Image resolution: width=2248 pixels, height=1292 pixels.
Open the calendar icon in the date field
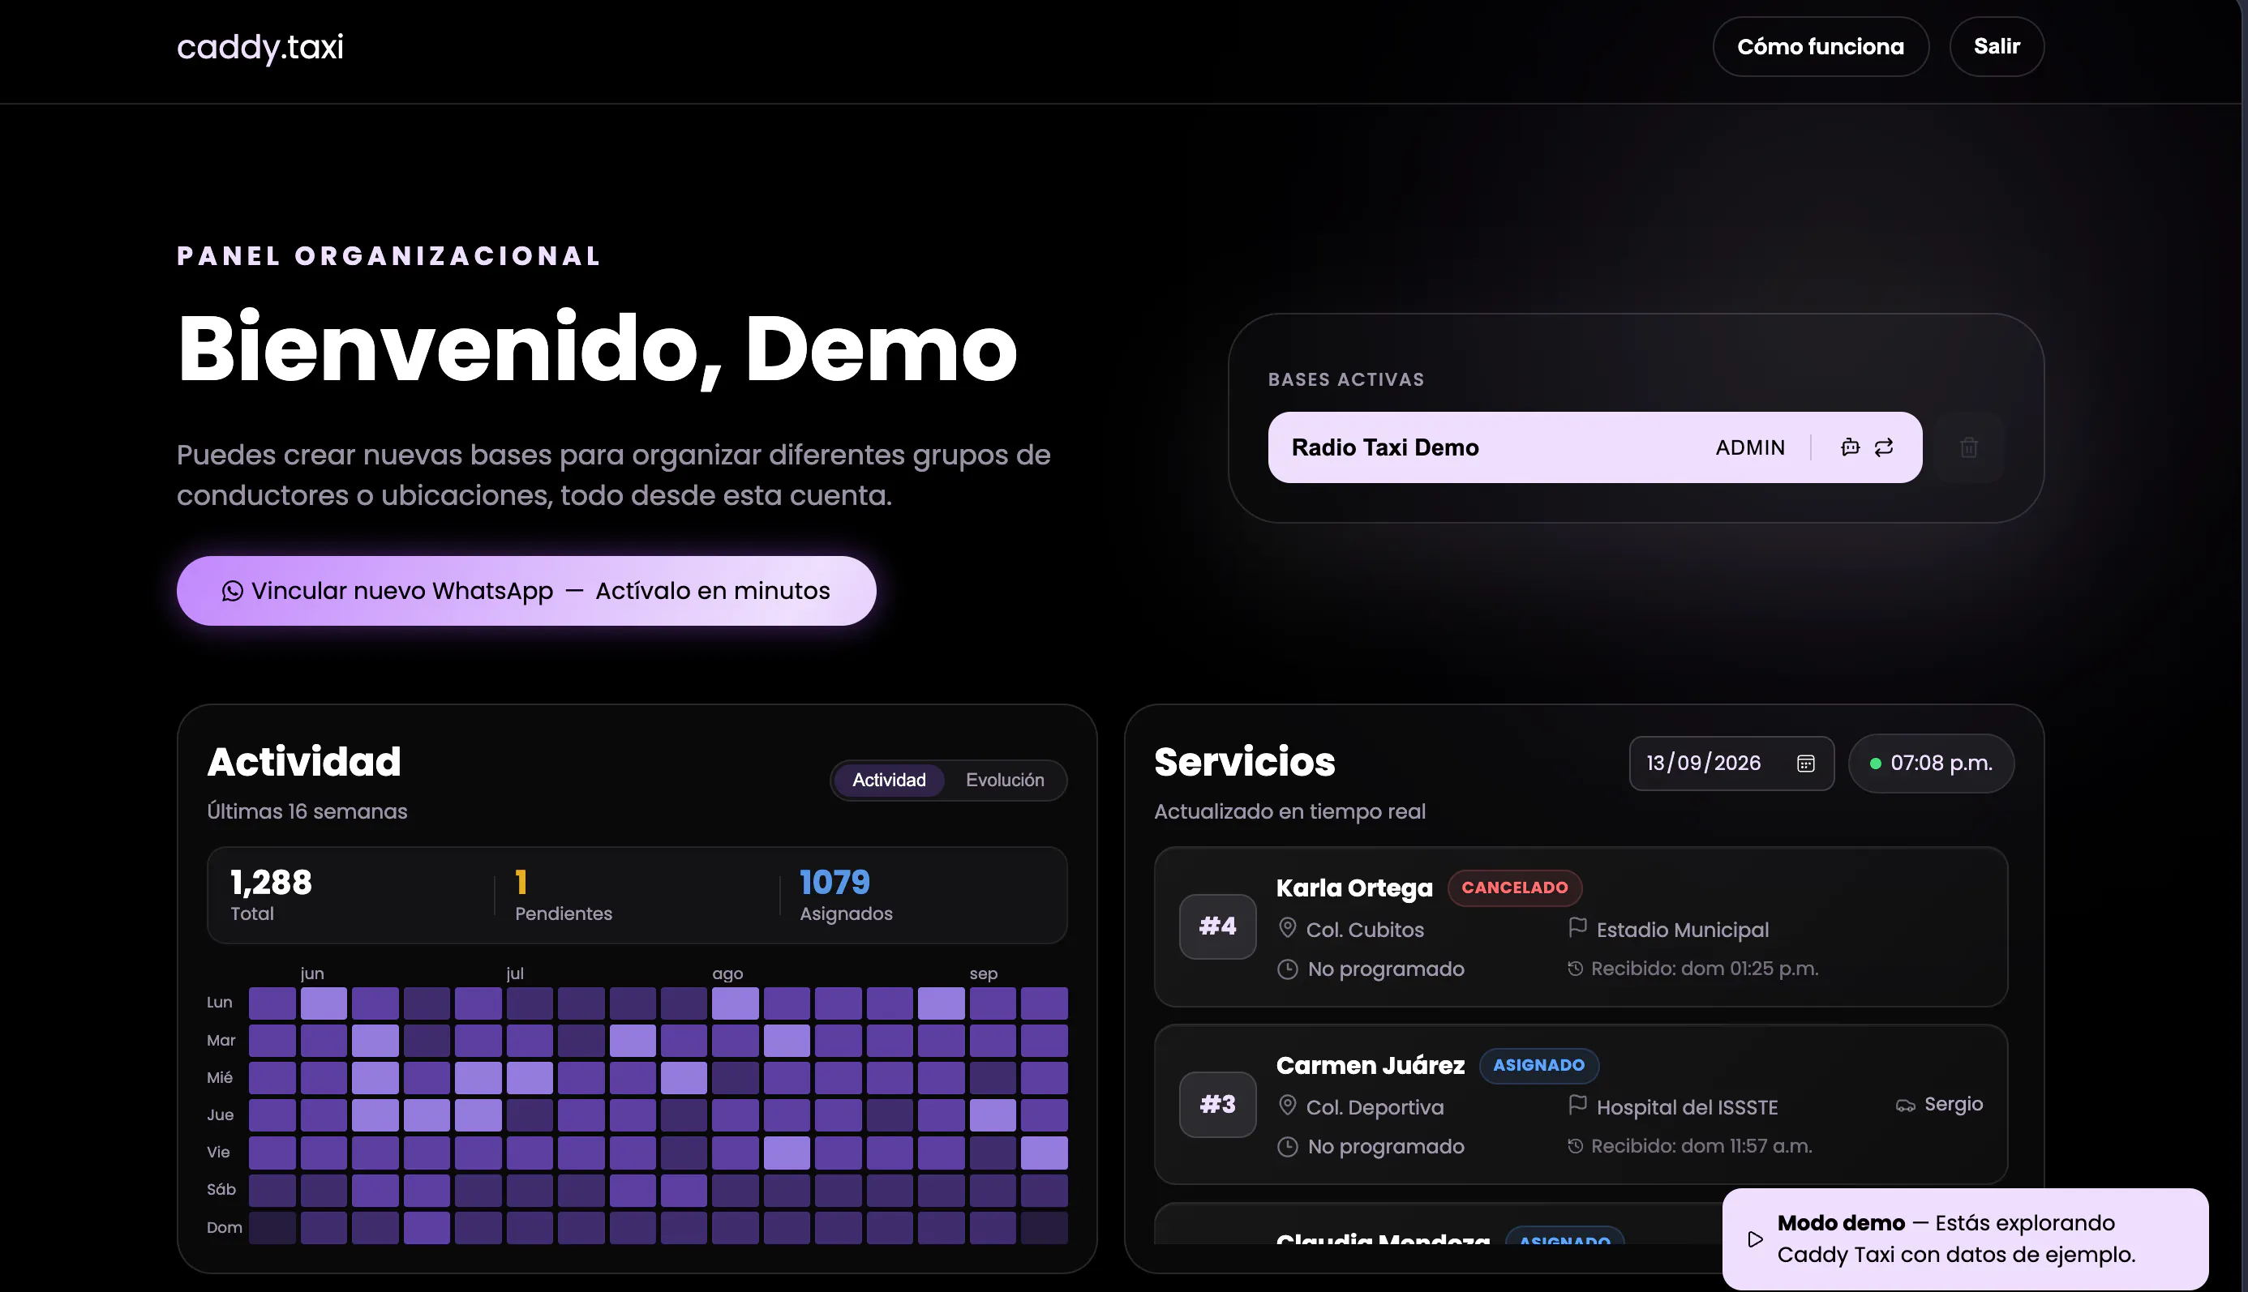point(1806,764)
